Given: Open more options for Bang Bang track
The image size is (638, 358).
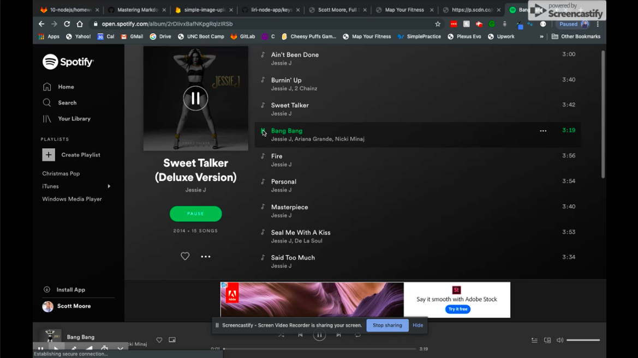Looking at the screenshot, I should tap(543, 131).
